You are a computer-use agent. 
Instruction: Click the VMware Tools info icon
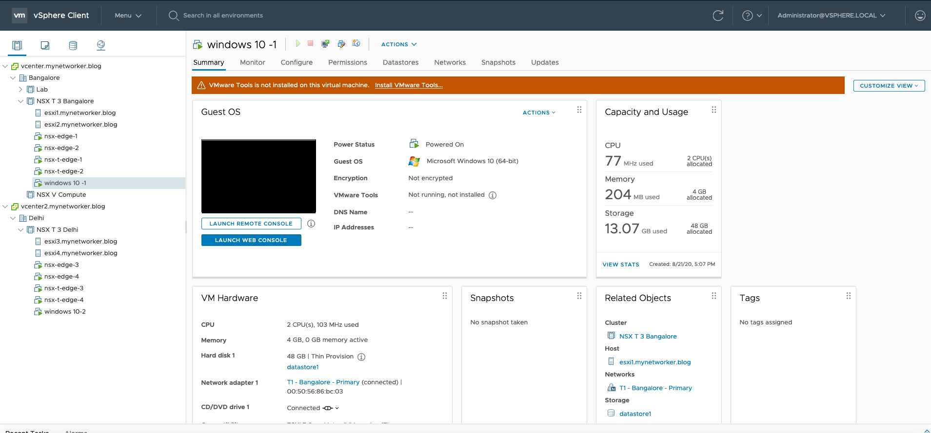[493, 195]
